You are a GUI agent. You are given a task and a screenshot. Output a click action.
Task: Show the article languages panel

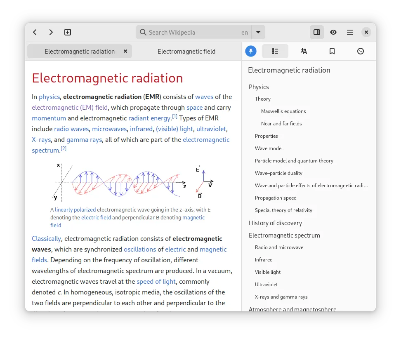(x=304, y=51)
